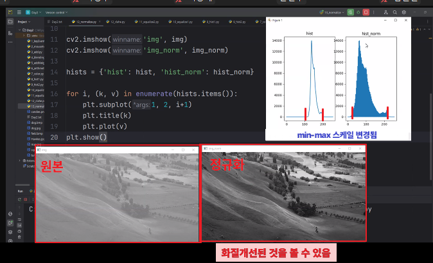Collapse the Day2 root folder
Image resolution: width=433 pixels, height=263 pixels.
click(20, 30)
